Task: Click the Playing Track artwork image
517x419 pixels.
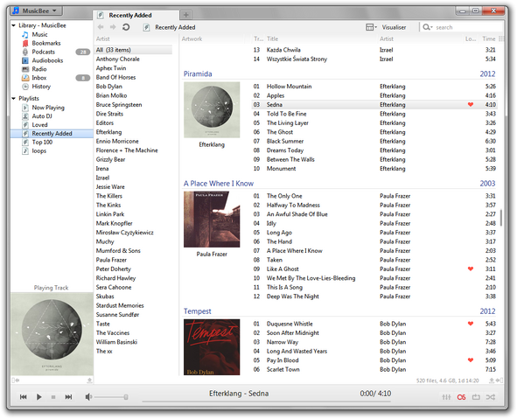Action: click(52, 334)
